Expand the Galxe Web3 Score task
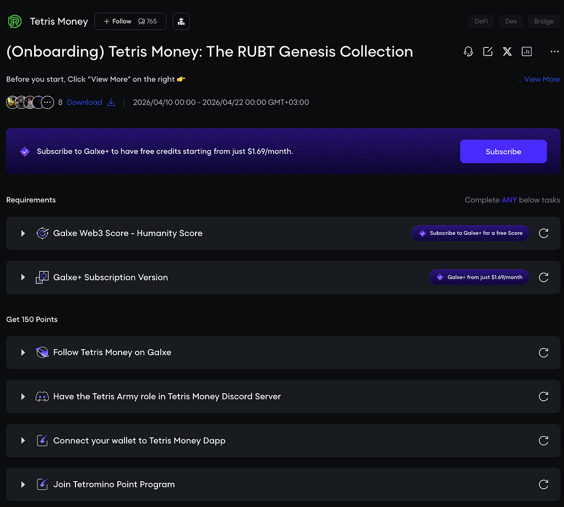564x507 pixels. coord(23,233)
